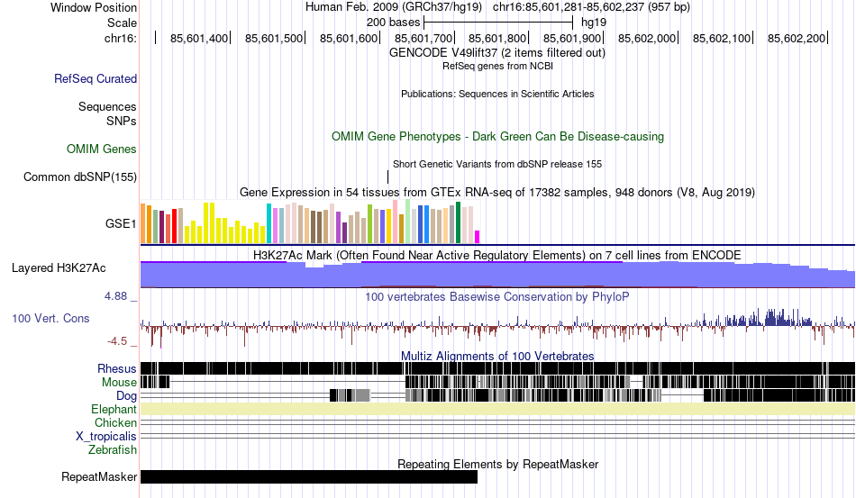This screenshot has height=498, width=856.
Task: Click the black RepeatMasker element bar
Action: [309, 476]
